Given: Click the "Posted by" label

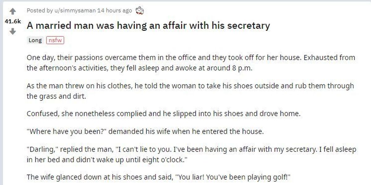Looking at the screenshot, I should pyautogui.click(x=40, y=10).
